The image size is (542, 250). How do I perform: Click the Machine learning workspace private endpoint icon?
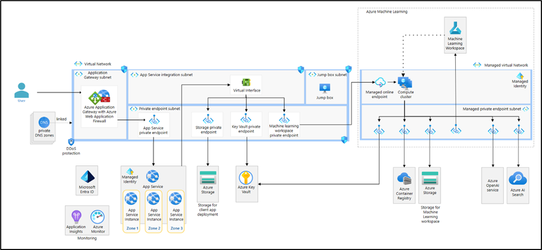click(x=284, y=120)
